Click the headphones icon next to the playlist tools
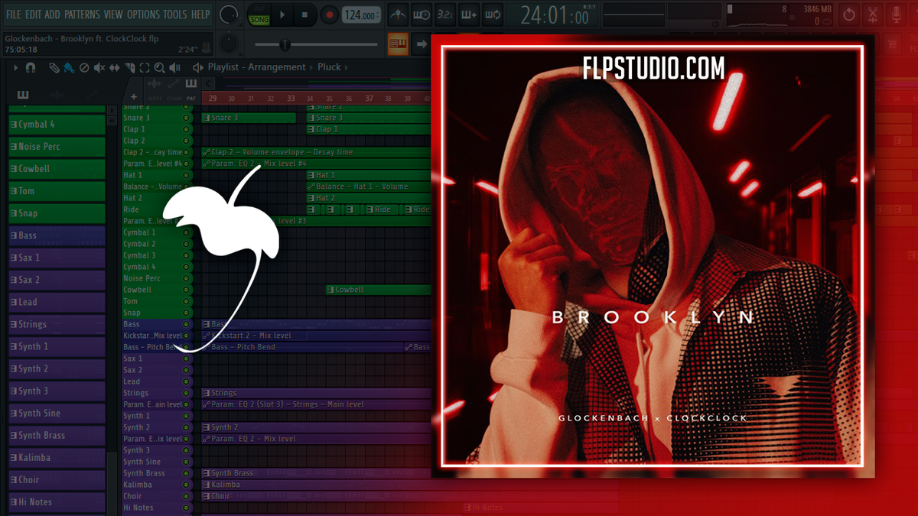Screen dimensions: 918x516 coord(31,67)
